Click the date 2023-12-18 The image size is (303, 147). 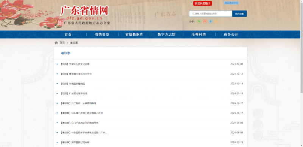(236, 84)
